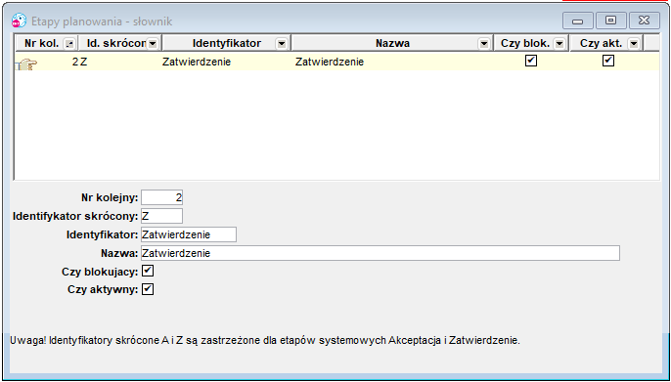Open the Czy blok. column dropdown arrow
The width and height of the screenshot is (671, 382).
(x=559, y=43)
